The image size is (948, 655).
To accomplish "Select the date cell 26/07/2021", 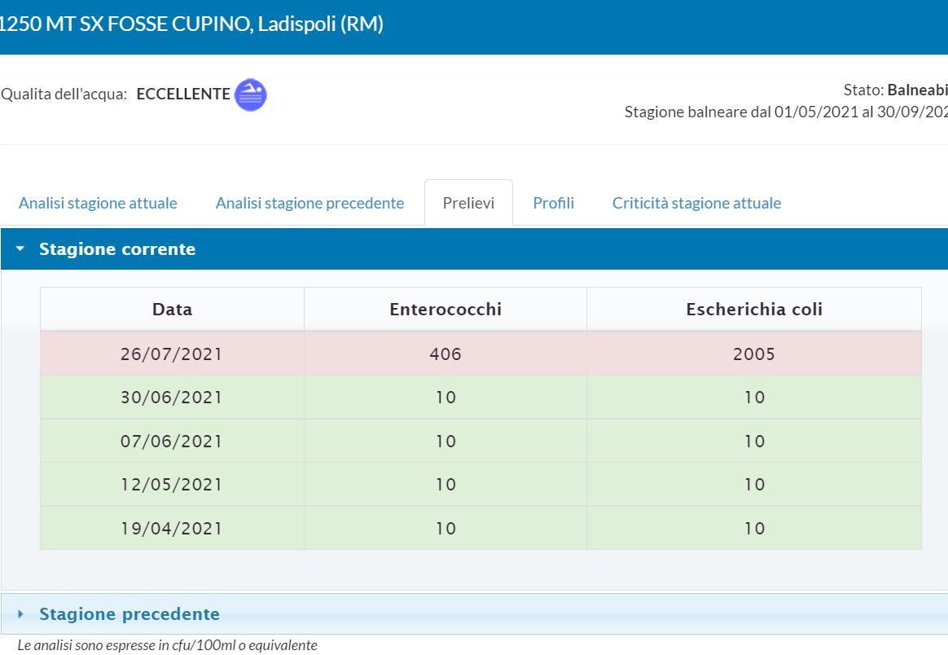I will point(172,354).
